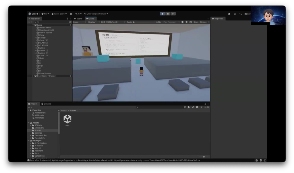Expand the School object in Hierarchy
The height and width of the screenshot is (173, 294).
(35, 38)
